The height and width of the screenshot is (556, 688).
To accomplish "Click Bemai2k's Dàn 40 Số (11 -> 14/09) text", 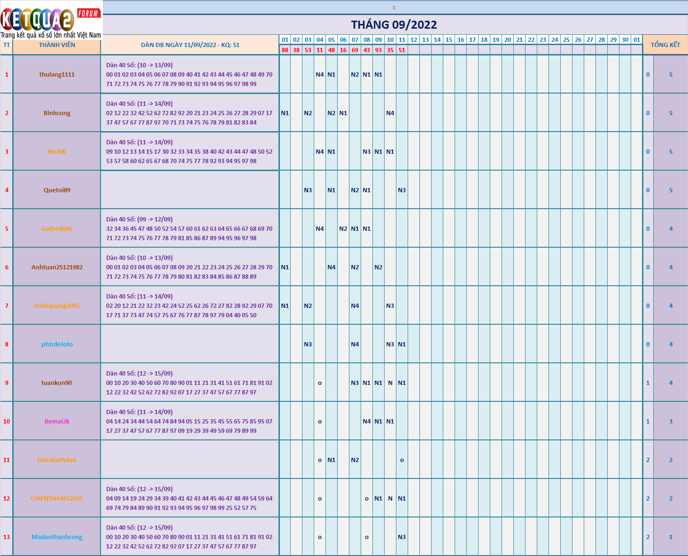I will pos(139,412).
